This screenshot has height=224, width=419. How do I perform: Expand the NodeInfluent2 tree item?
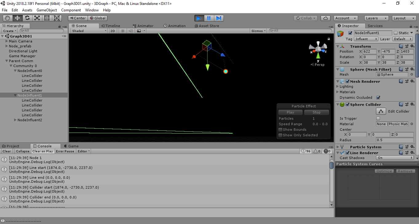pos(15,120)
